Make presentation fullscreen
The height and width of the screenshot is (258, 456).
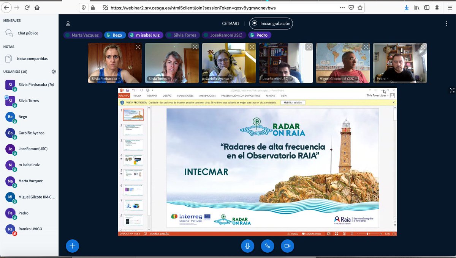[x=452, y=90]
